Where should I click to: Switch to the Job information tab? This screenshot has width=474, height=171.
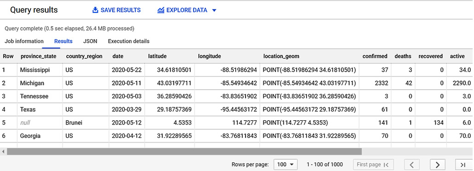pos(24,41)
